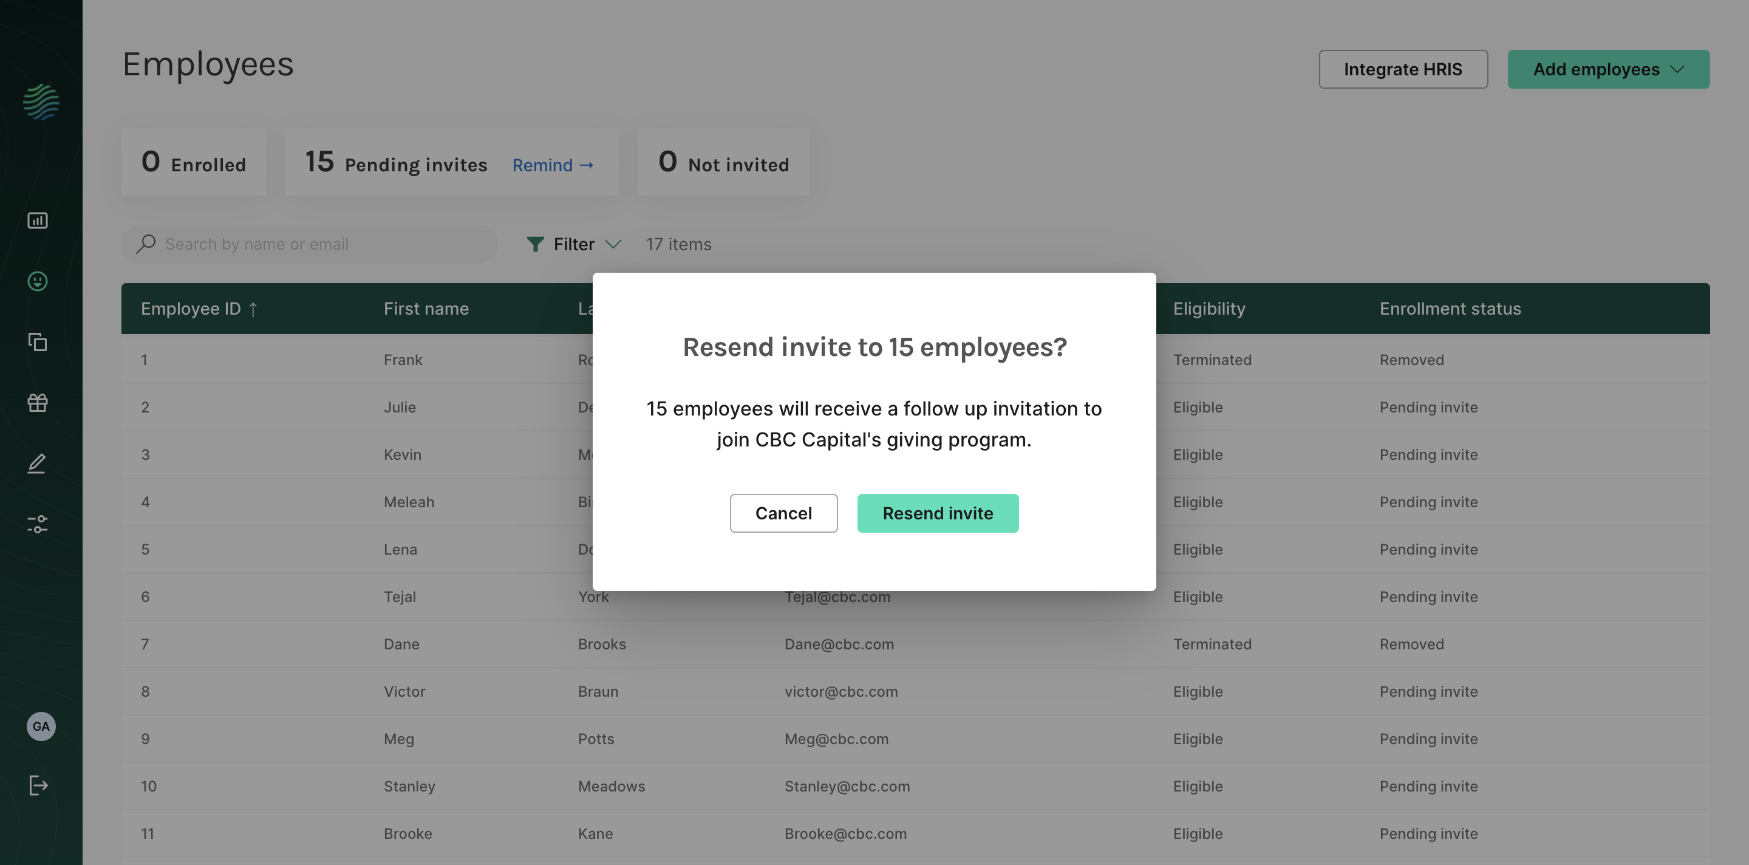
Task: Click the GA profile avatar
Action: (x=41, y=726)
